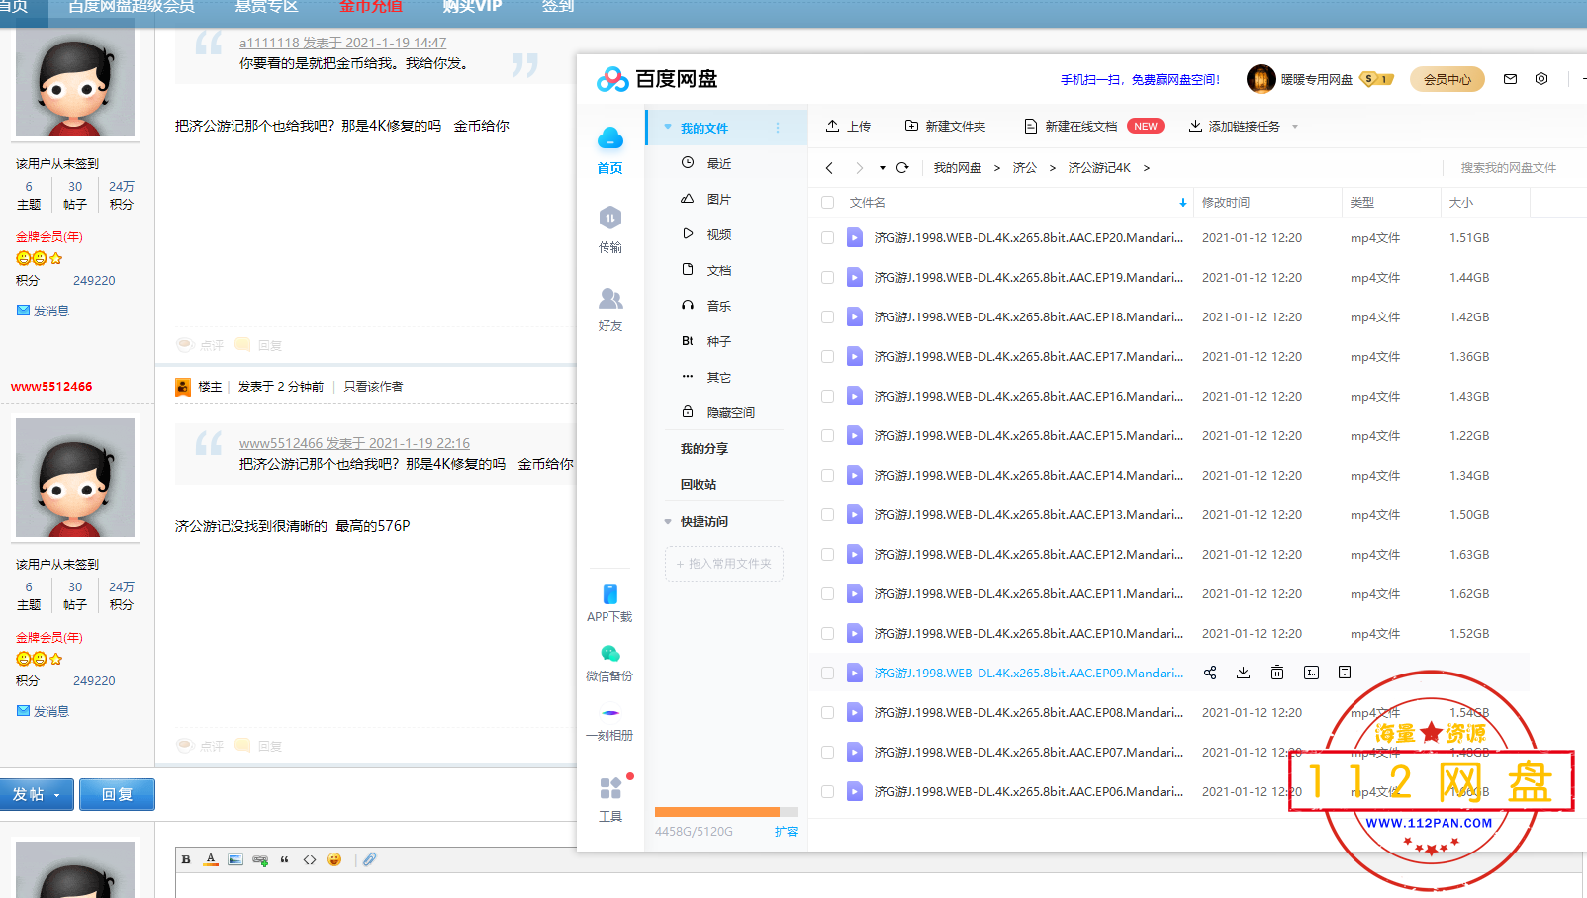Open 回收站 in the Netdisk sidebar

[699, 484]
